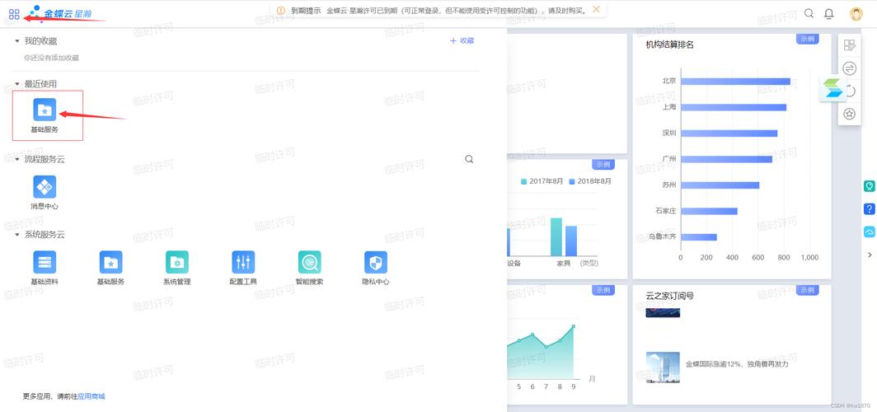Viewport: 877px width, 412px height.
Task: Click the 石家庄 bar in ranking chart
Action: tap(709, 211)
